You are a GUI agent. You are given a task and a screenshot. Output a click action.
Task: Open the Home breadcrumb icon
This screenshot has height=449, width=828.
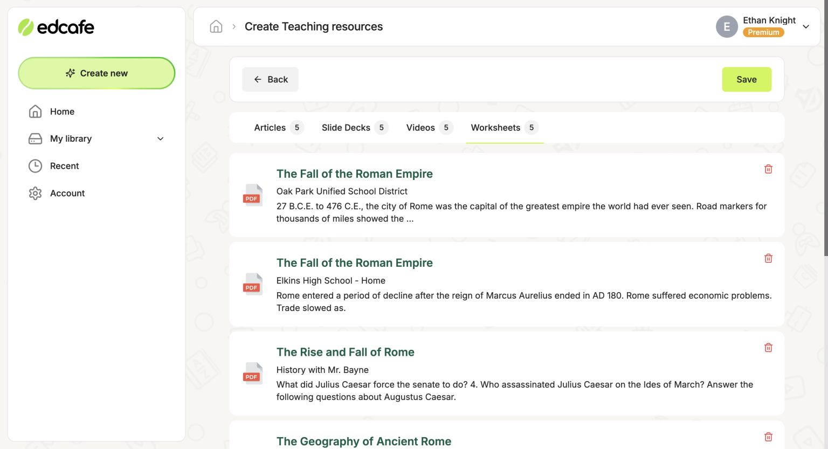tap(216, 26)
